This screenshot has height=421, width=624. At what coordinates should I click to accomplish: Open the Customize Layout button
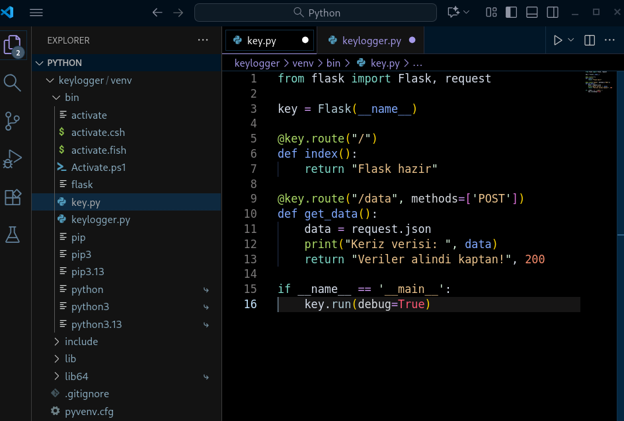492,13
